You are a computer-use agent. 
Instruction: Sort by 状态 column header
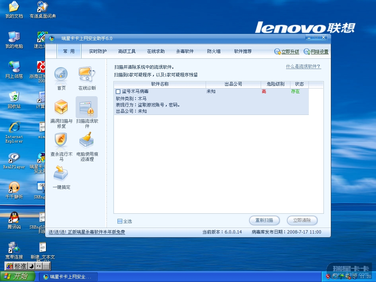coord(299,84)
